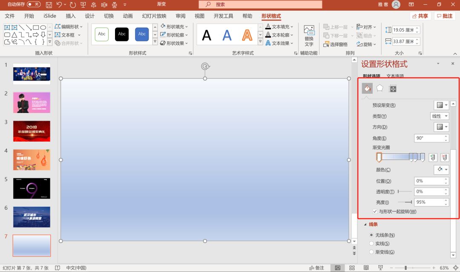This screenshot has width=460, height=272.
Task: Expand the Shape Fill (形状填充) menu
Action: pos(174,26)
